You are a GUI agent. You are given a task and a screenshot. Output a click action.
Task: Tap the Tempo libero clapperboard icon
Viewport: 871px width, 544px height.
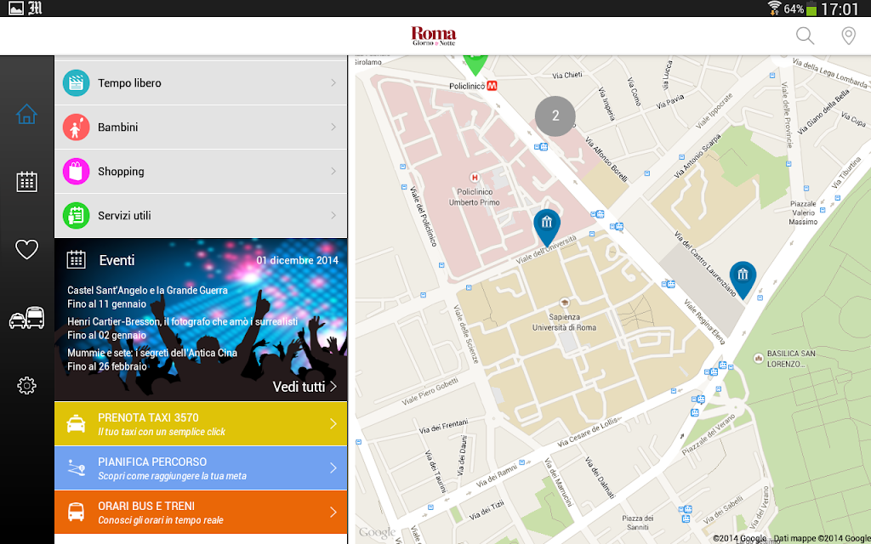[x=76, y=83]
